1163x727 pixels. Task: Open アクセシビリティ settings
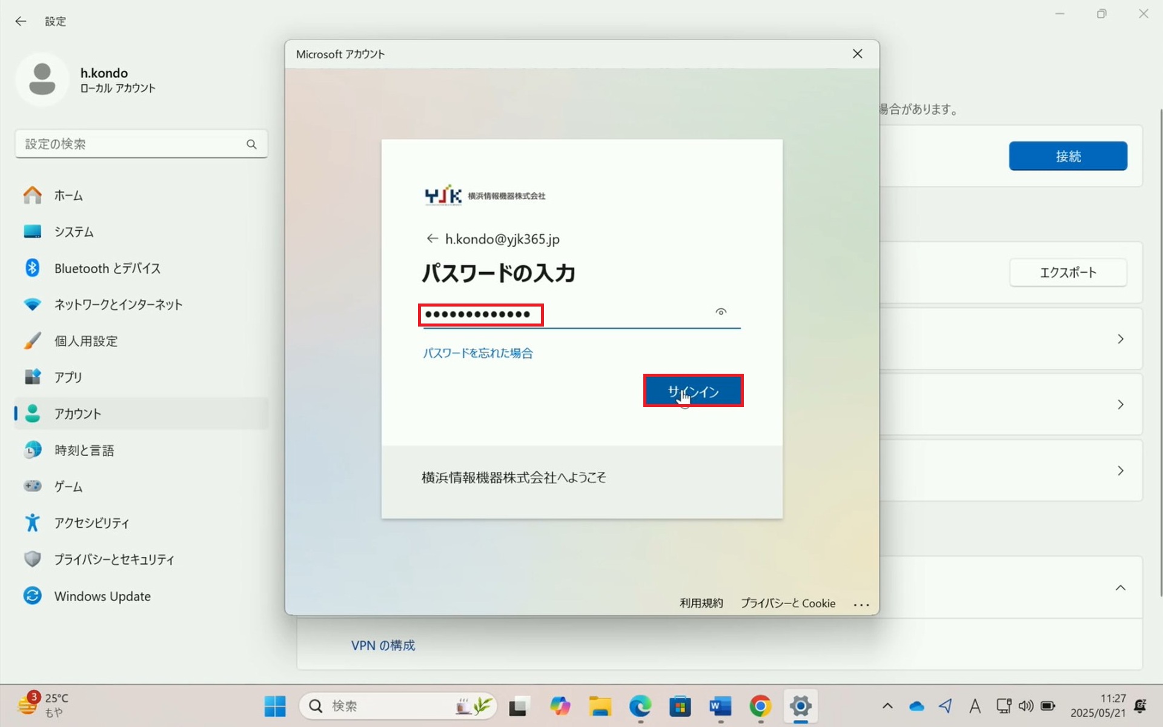[141, 523]
